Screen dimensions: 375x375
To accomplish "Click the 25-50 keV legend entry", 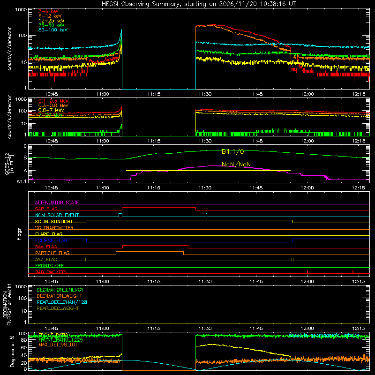I will click(52, 25).
